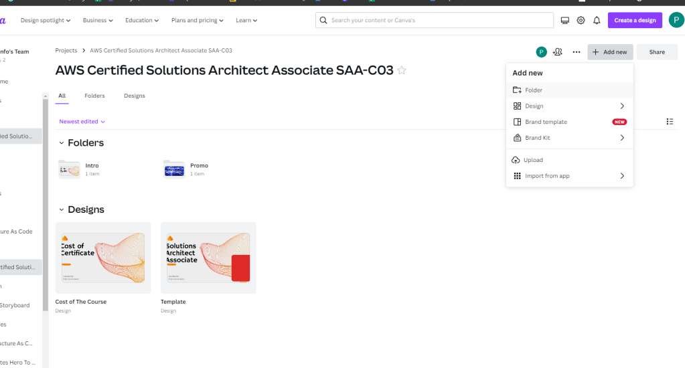The height and width of the screenshot is (368, 685).
Task: Open the Intro folder name
Action: [x=92, y=165]
